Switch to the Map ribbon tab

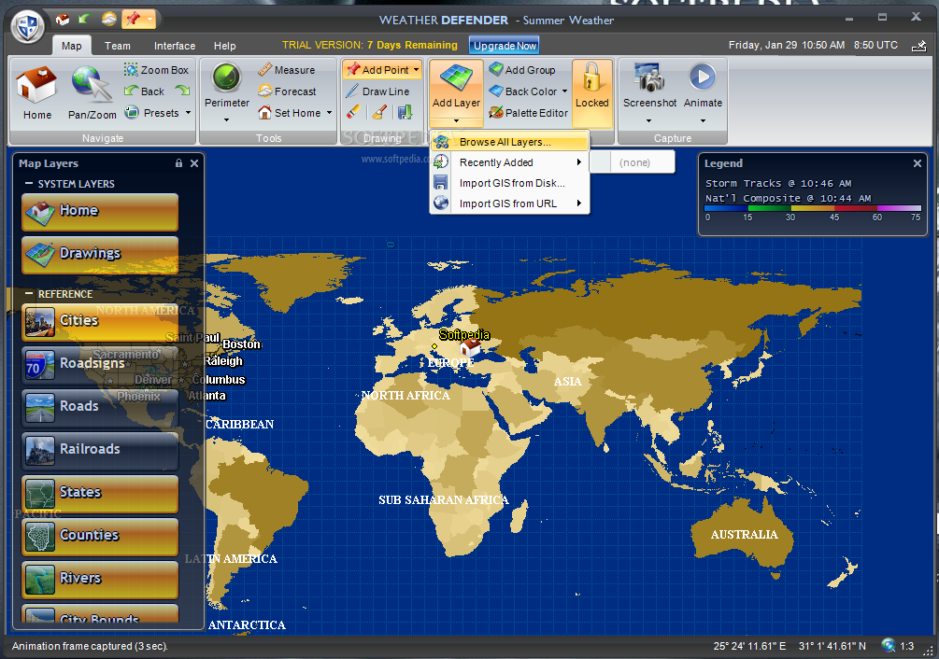tap(71, 46)
